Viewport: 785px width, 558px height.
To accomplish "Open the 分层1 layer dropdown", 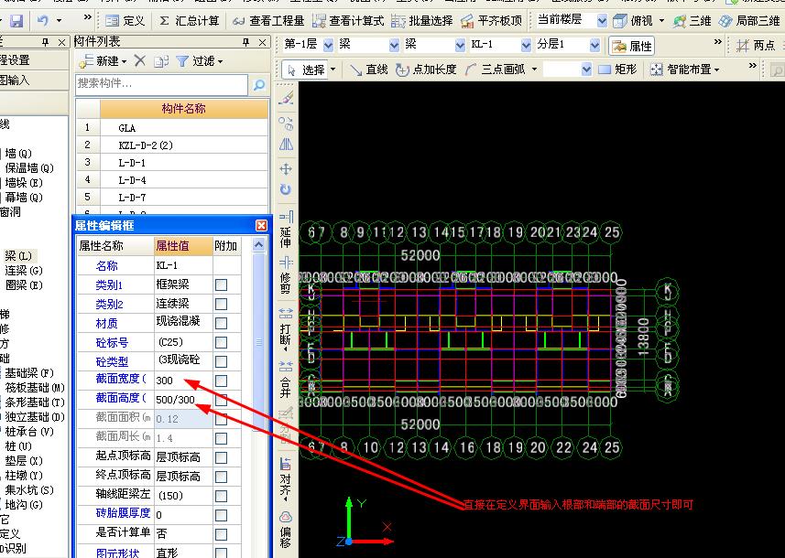I will 594,45.
